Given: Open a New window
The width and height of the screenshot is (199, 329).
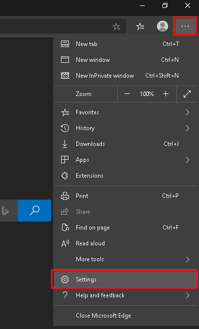Looking at the screenshot, I should tap(126, 60).
